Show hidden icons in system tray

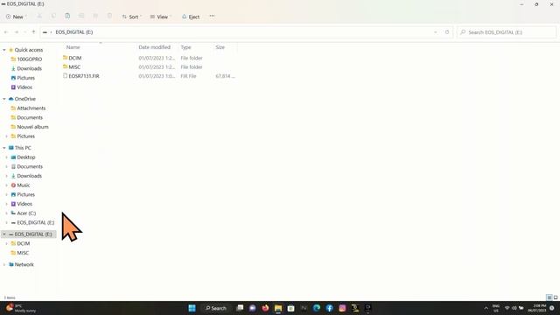point(486,308)
